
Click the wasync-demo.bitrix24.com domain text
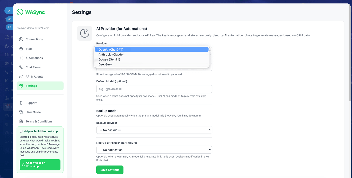click(x=33, y=28)
